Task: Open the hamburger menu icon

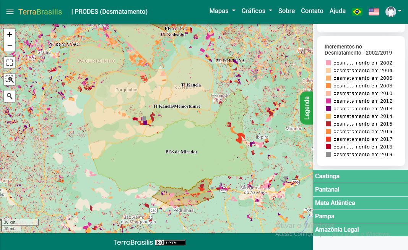Action: coord(10,12)
